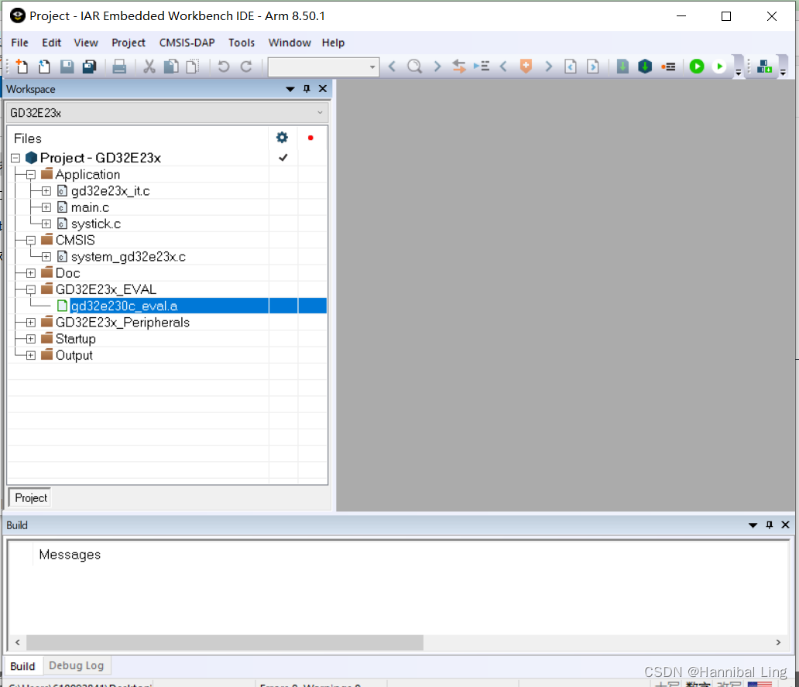Expand the main.c node
The width and height of the screenshot is (799, 687).
pyautogui.click(x=46, y=207)
